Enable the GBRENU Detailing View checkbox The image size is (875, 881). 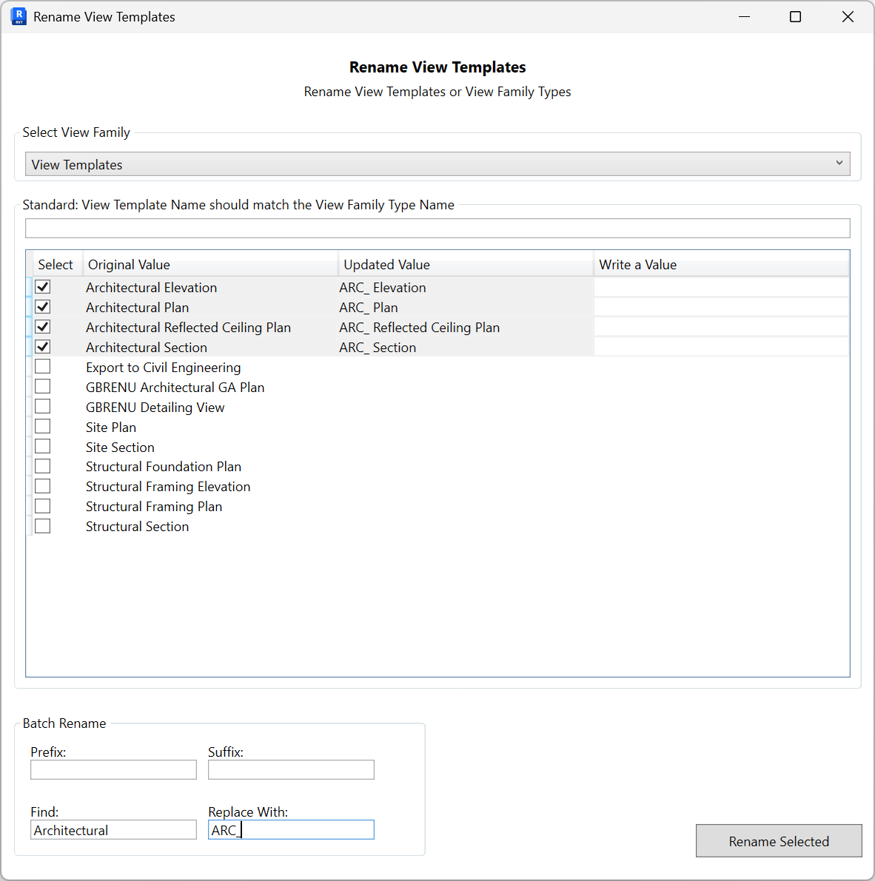(42, 405)
